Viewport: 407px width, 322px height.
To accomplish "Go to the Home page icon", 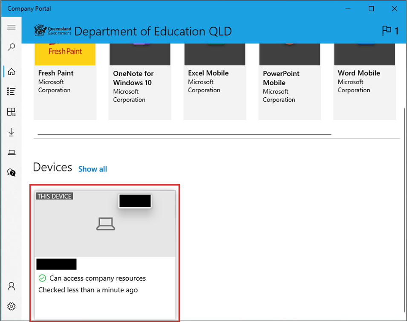I will [12, 71].
